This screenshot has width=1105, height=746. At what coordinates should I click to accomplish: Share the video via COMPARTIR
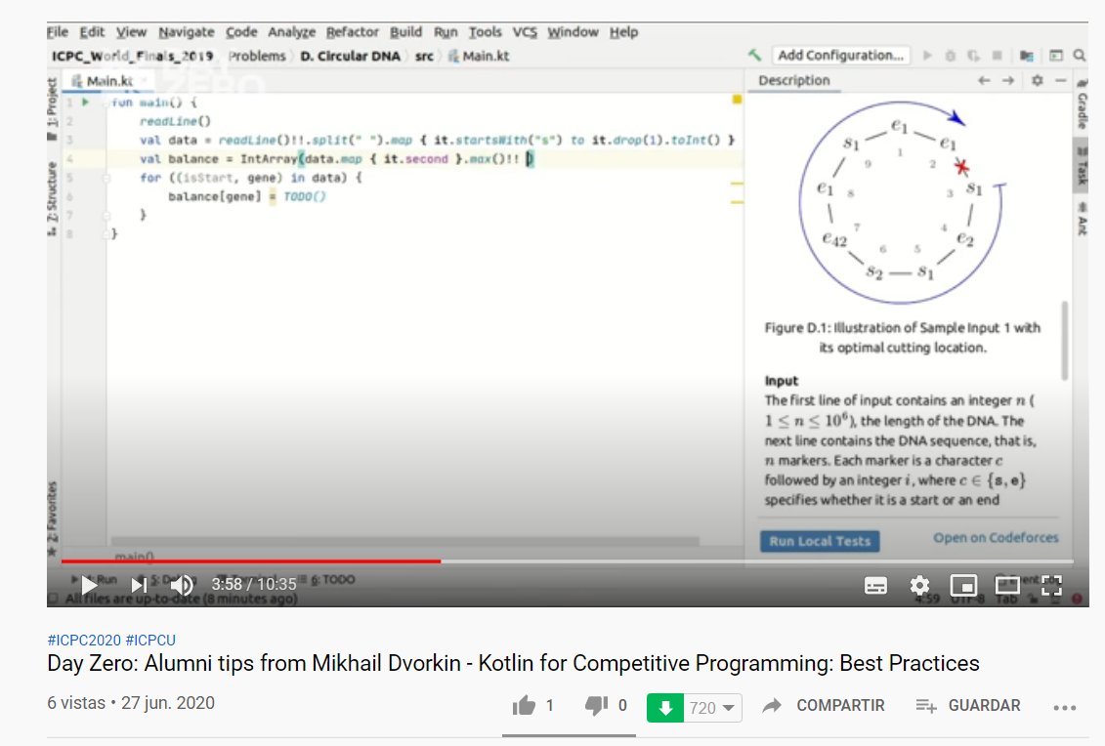coord(824,705)
